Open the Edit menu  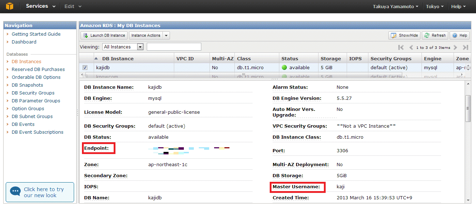[73, 6]
